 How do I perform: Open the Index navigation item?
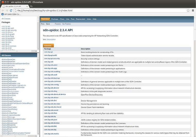[x=89, y=19]
